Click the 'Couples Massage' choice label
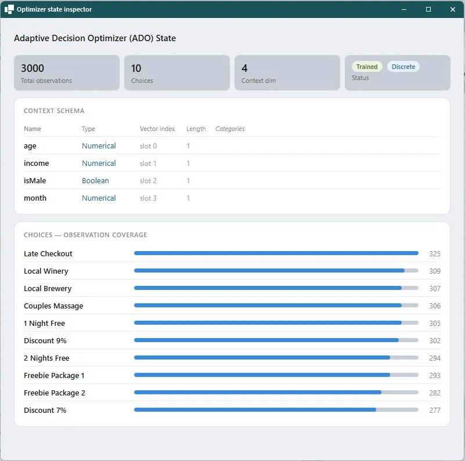This screenshot has height=461, width=465. coord(53,306)
